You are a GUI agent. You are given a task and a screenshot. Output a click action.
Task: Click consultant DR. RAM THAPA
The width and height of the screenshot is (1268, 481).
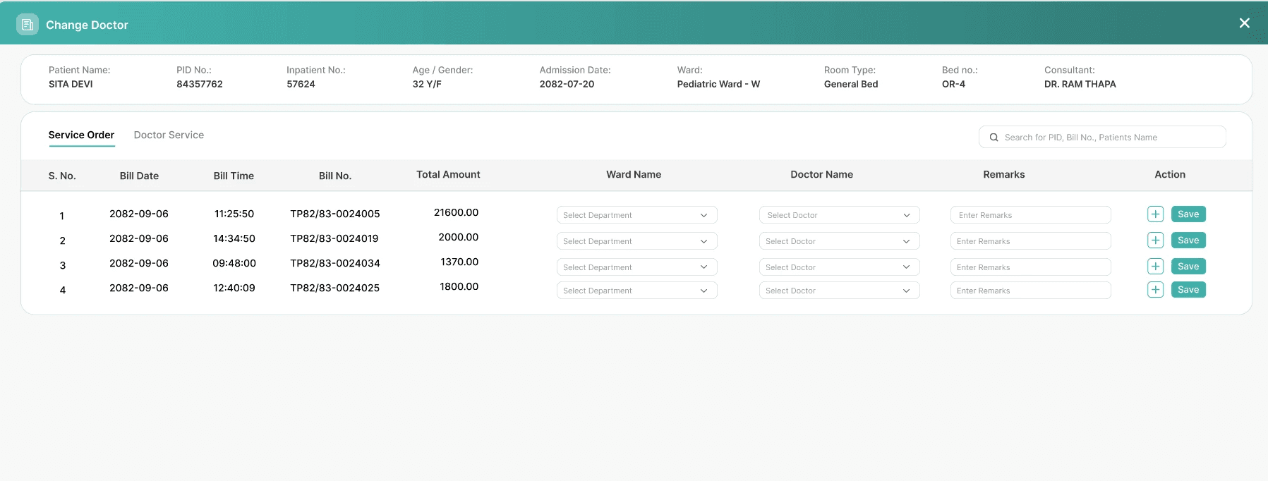[x=1080, y=84]
